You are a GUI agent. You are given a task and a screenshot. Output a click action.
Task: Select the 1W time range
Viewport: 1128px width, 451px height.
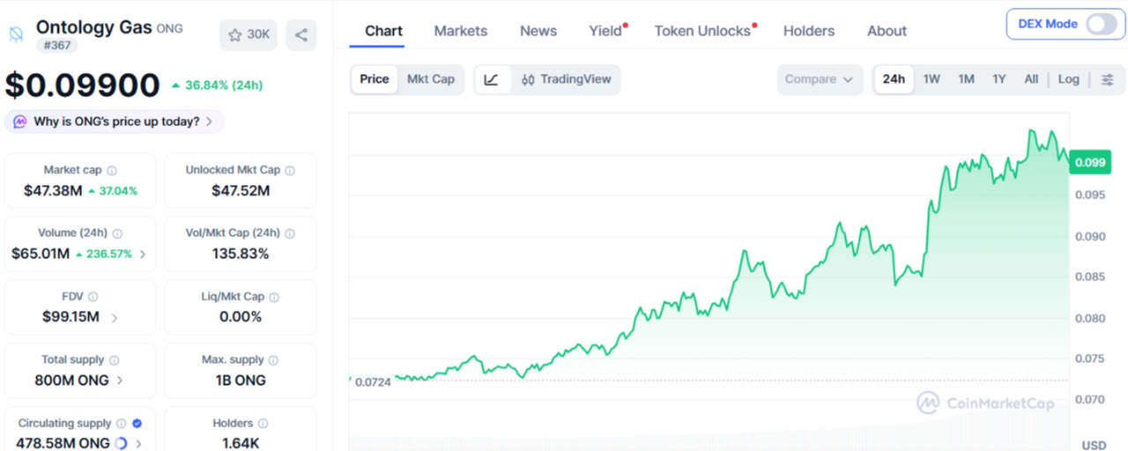coord(931,79)
